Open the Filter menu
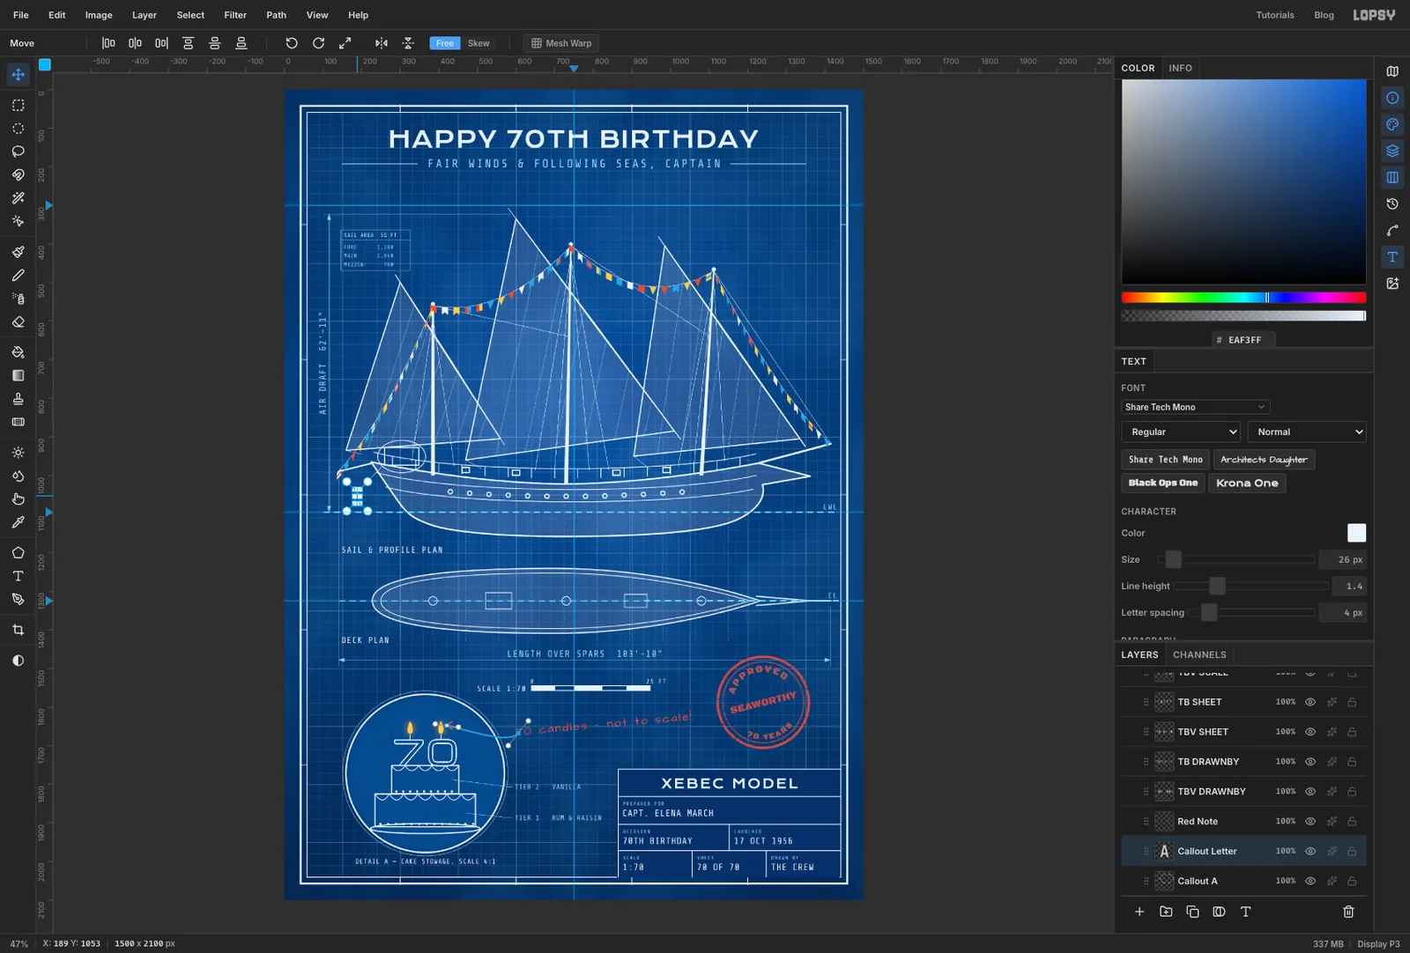1410x953 pixels. (235, 15)
